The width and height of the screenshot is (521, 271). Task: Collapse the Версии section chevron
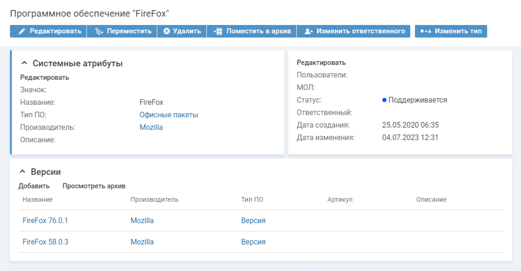(x=23, y=172)
